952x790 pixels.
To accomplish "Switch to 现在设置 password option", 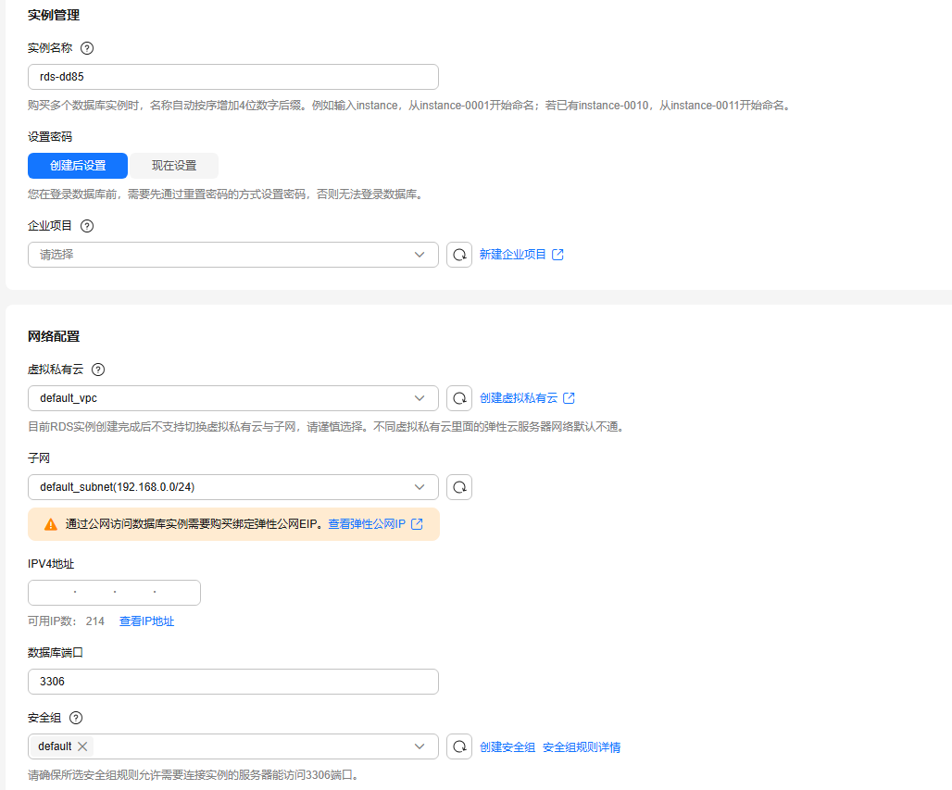I will [x=174, y=166].
